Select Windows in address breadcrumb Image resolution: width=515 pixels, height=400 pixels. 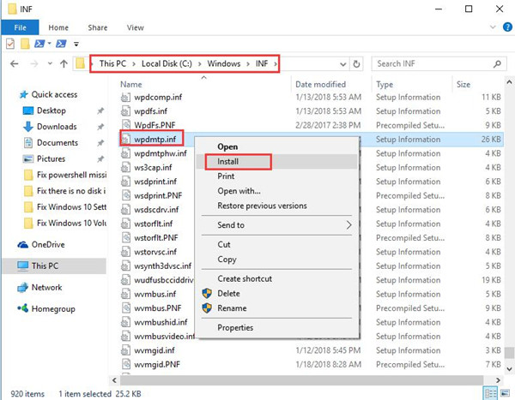point(224,63)
